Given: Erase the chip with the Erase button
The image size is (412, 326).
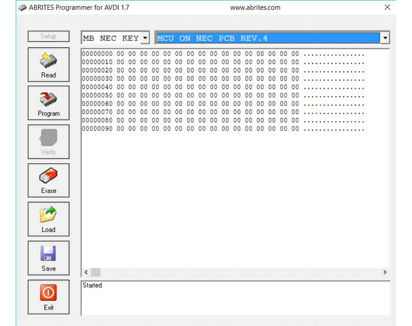Looking at the screenshot, I should (x=49, y=181).
